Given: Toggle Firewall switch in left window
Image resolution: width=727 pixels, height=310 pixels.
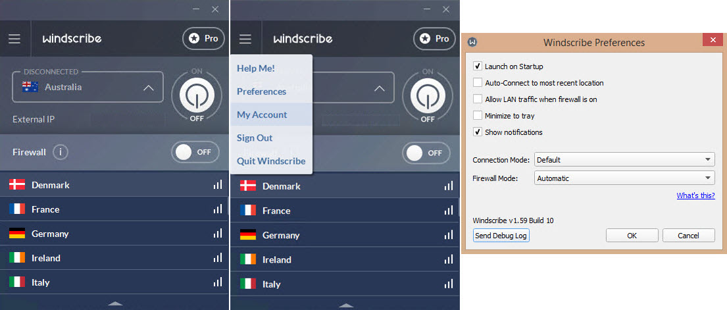Looking at the screenshot, I should (195, 152).
